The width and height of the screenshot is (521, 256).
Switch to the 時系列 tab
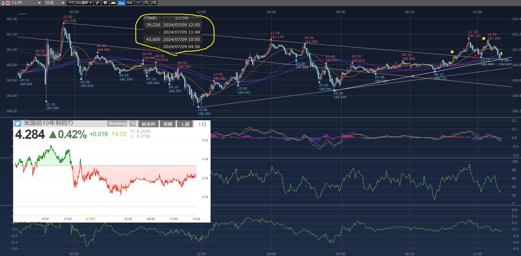tap(148, 124)
